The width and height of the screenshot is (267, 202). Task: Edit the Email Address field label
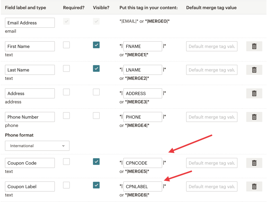29,23
